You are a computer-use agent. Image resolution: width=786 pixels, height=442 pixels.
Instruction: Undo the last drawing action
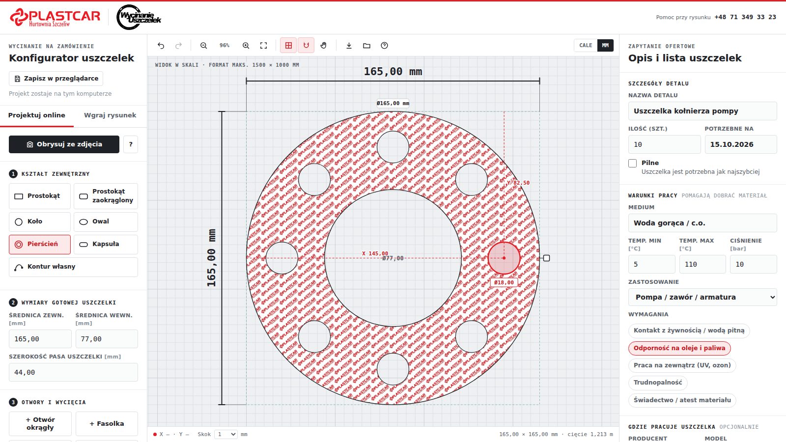point(161,46)
